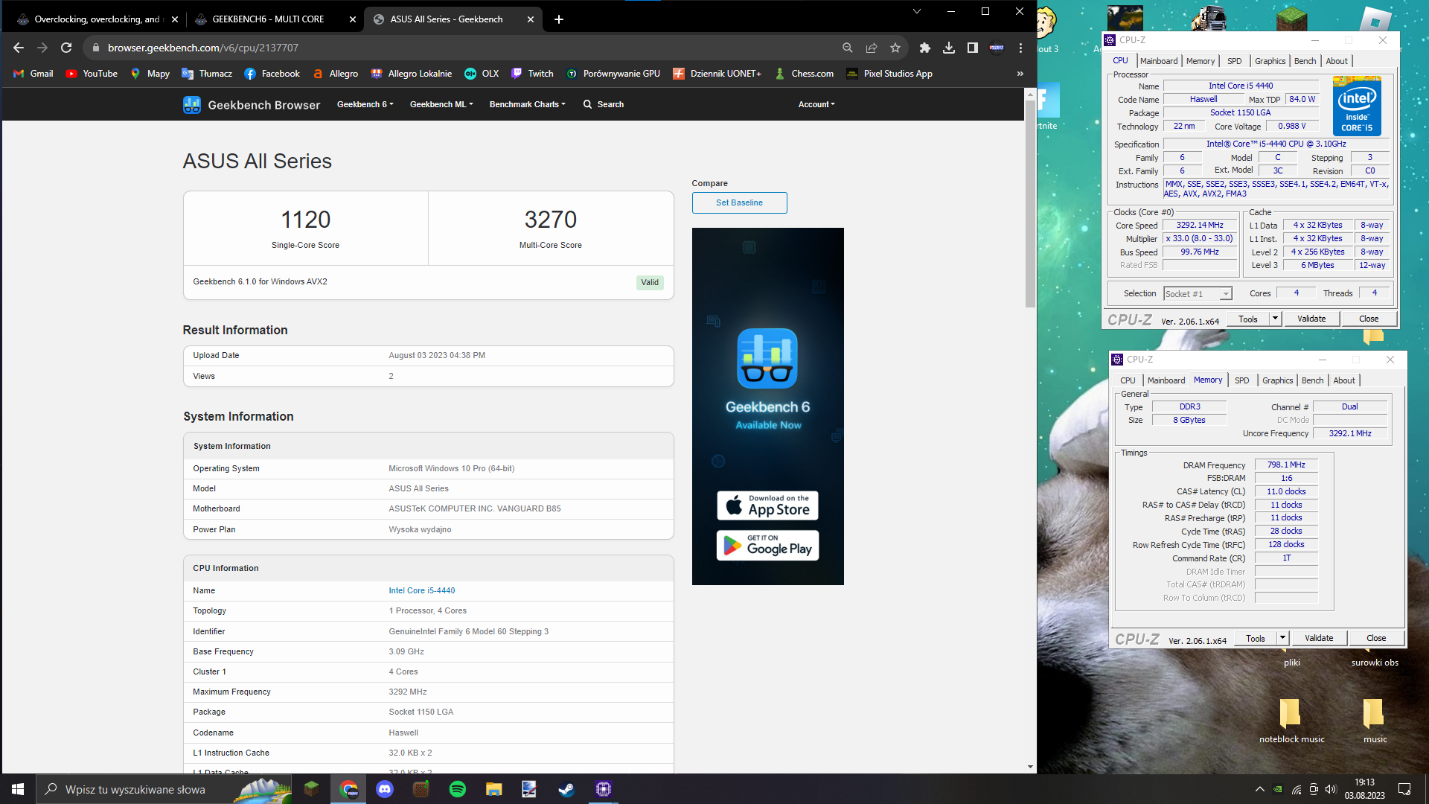Image resolution: width=1429 pixels, height=804 pixels.
Task: Show the hidden bookmarks overflow chevron
Action: [1020, 74]
